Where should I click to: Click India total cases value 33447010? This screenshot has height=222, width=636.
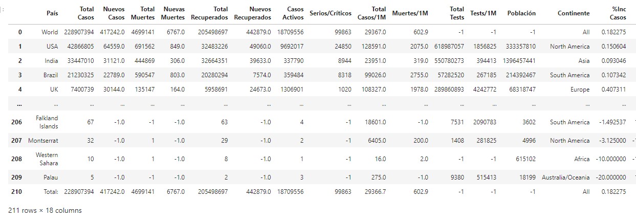coord(79,61)
